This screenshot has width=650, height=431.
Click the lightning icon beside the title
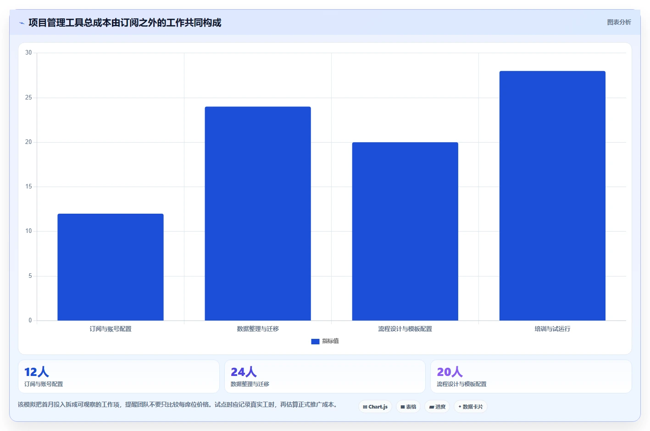22,23
